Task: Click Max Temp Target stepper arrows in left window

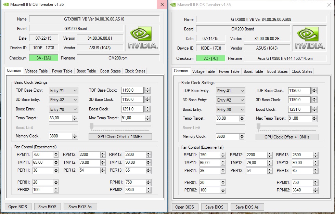Action: [x=147, y=118]
